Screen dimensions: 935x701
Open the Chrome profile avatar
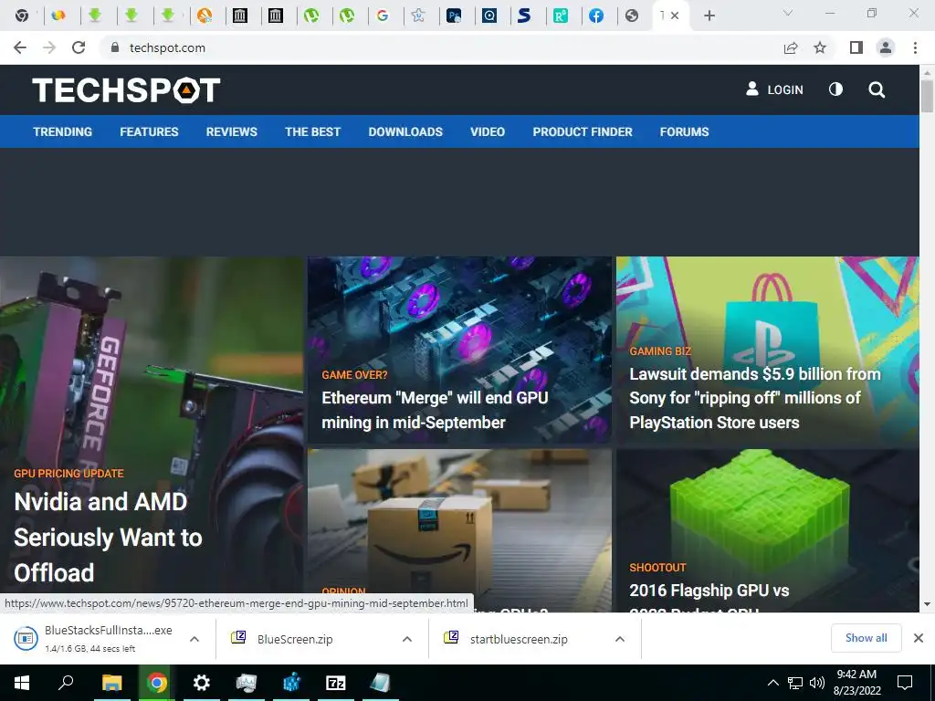(886, 47)
